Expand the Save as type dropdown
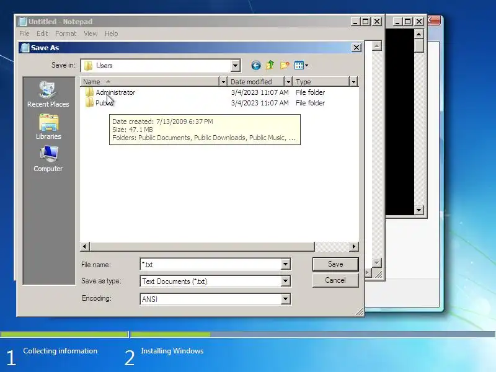This screenshot has height=372, width=496. tap(285, 281)
